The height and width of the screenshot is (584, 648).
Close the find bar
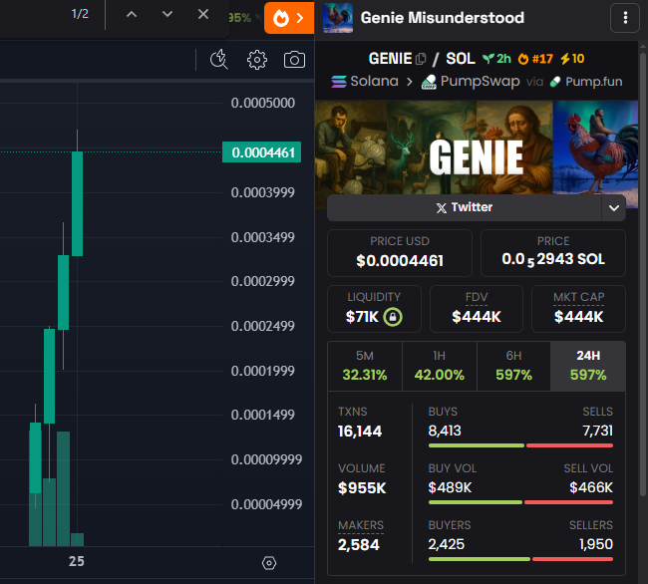(x=203, y=15)
